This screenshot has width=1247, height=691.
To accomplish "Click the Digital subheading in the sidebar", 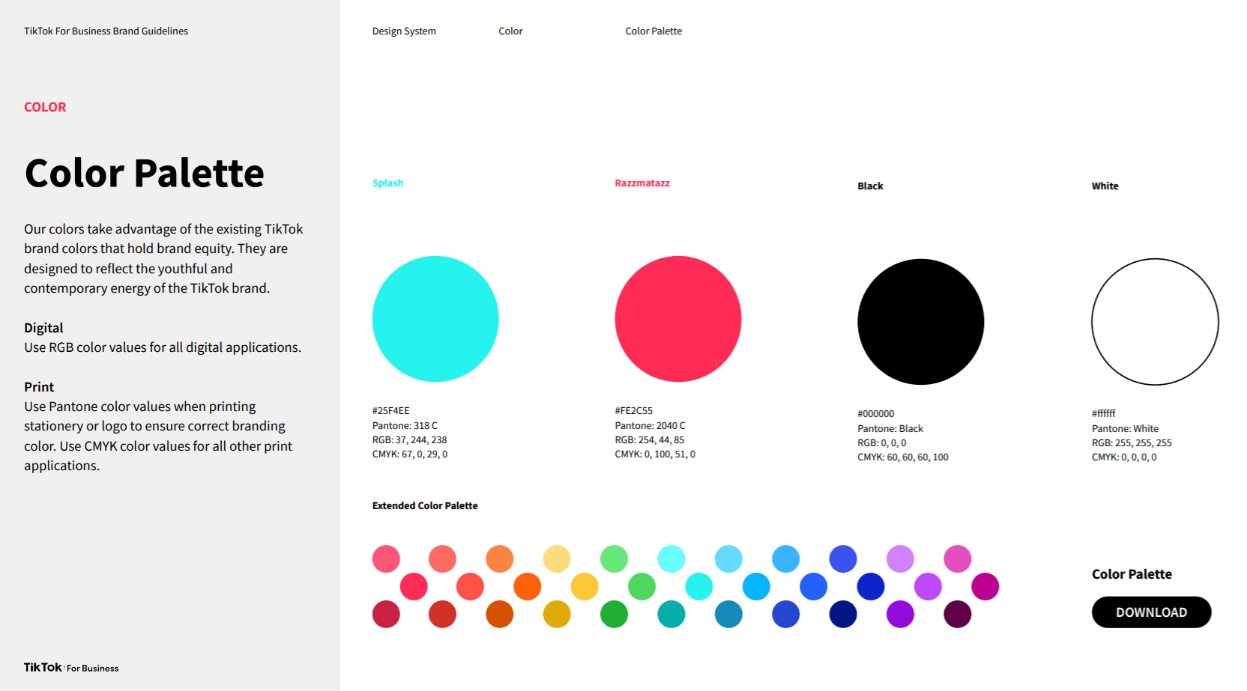I will coord(43,328).
